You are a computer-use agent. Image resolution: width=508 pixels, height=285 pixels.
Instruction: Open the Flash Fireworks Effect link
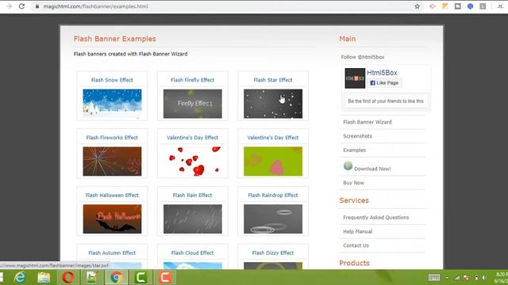pyautogui.click(x=112, y=138)
